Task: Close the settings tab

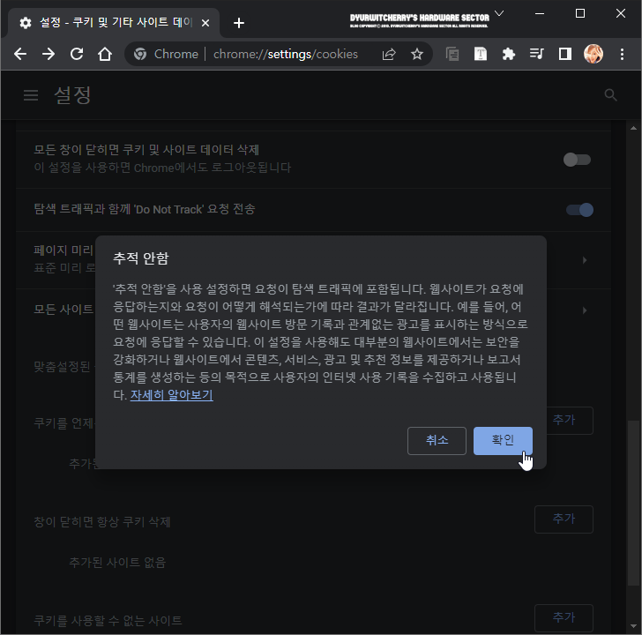Action: pos(205,23)
